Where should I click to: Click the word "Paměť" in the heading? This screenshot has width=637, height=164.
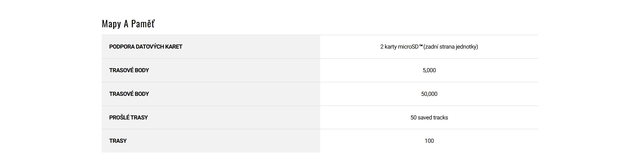[143, 24]
